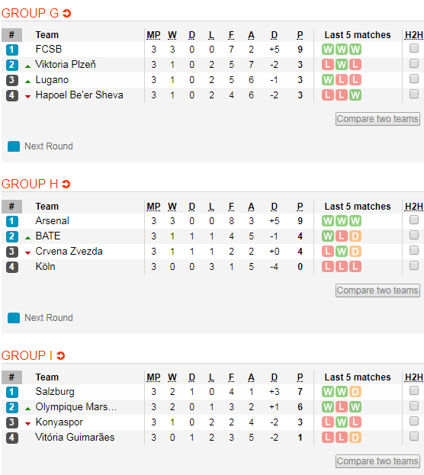Image resolution: width=424 pixels, height=475 pixels.
Task: Click Crvena Zvezda red down arrow
Action: [28, 253]
